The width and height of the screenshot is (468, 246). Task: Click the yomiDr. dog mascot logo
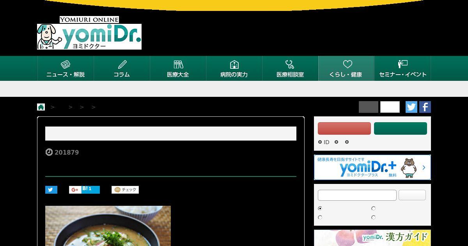[89, 36]
